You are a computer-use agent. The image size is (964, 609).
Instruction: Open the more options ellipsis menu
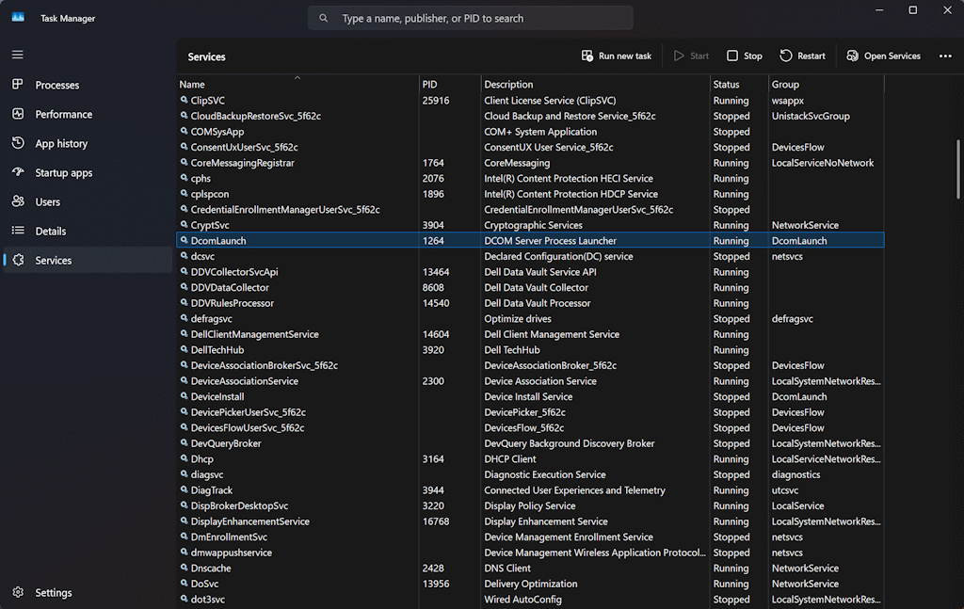pyautogui.click(x=945, y=56)
